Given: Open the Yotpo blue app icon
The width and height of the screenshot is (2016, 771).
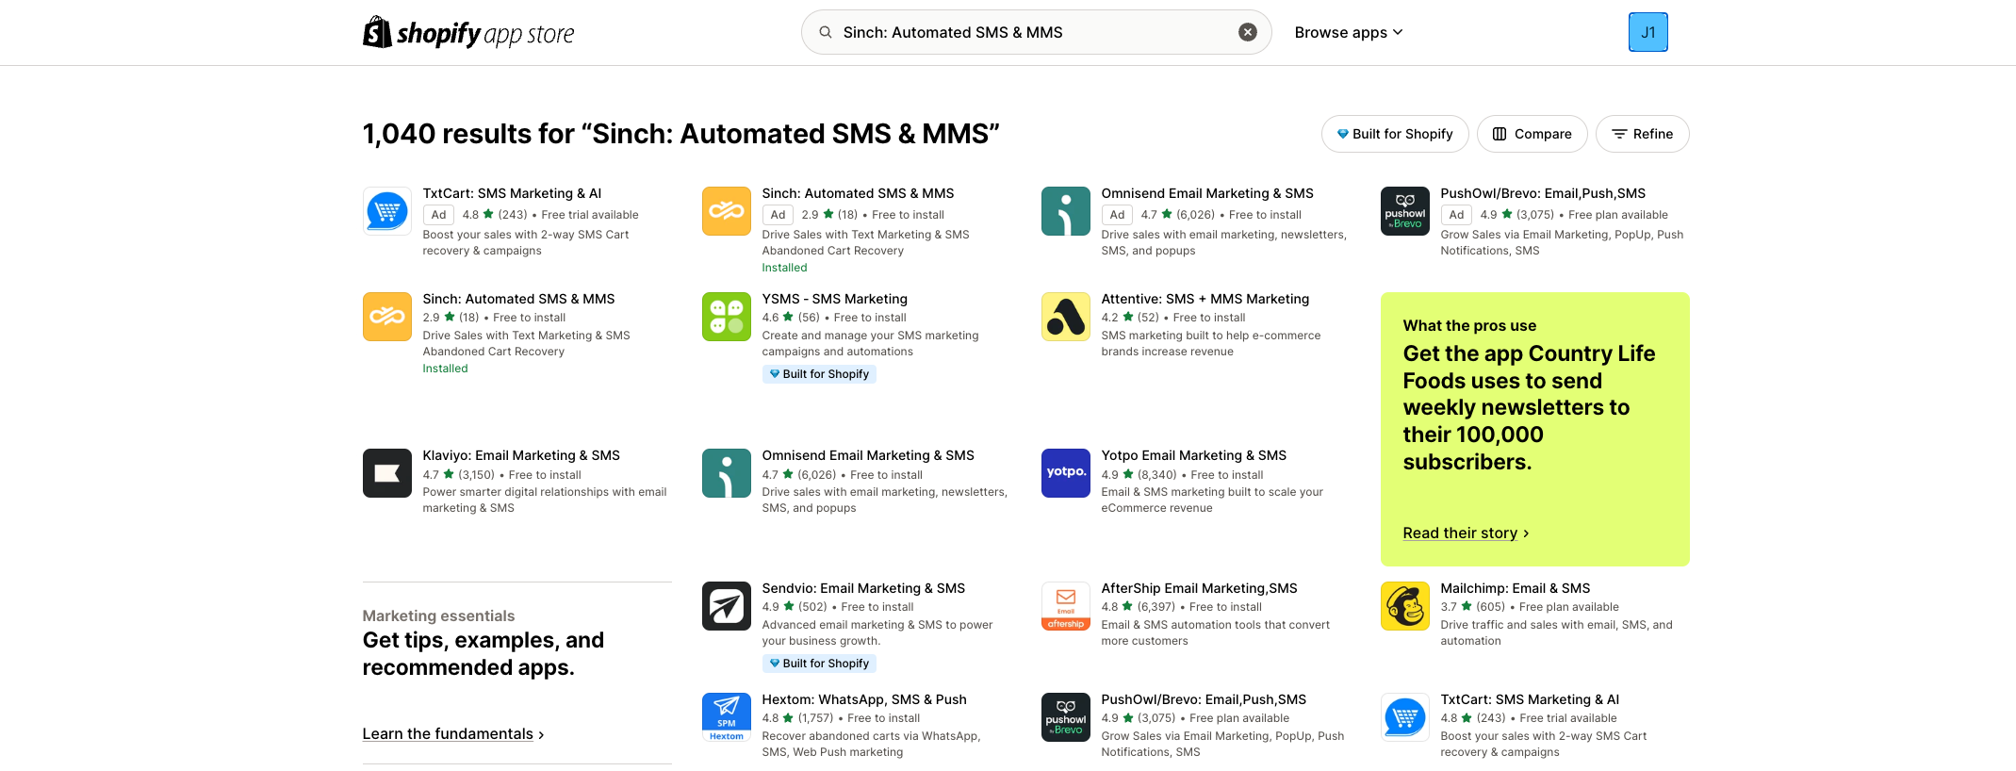Looking at the screenshot, I should click(1066, 473).
